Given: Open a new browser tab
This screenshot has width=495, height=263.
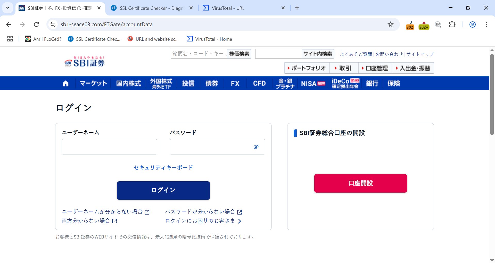Looking at the screenshot, I should click(x=297, y=8).
